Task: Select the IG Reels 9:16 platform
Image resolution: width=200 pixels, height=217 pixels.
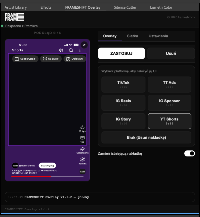Action: point(123,103)
